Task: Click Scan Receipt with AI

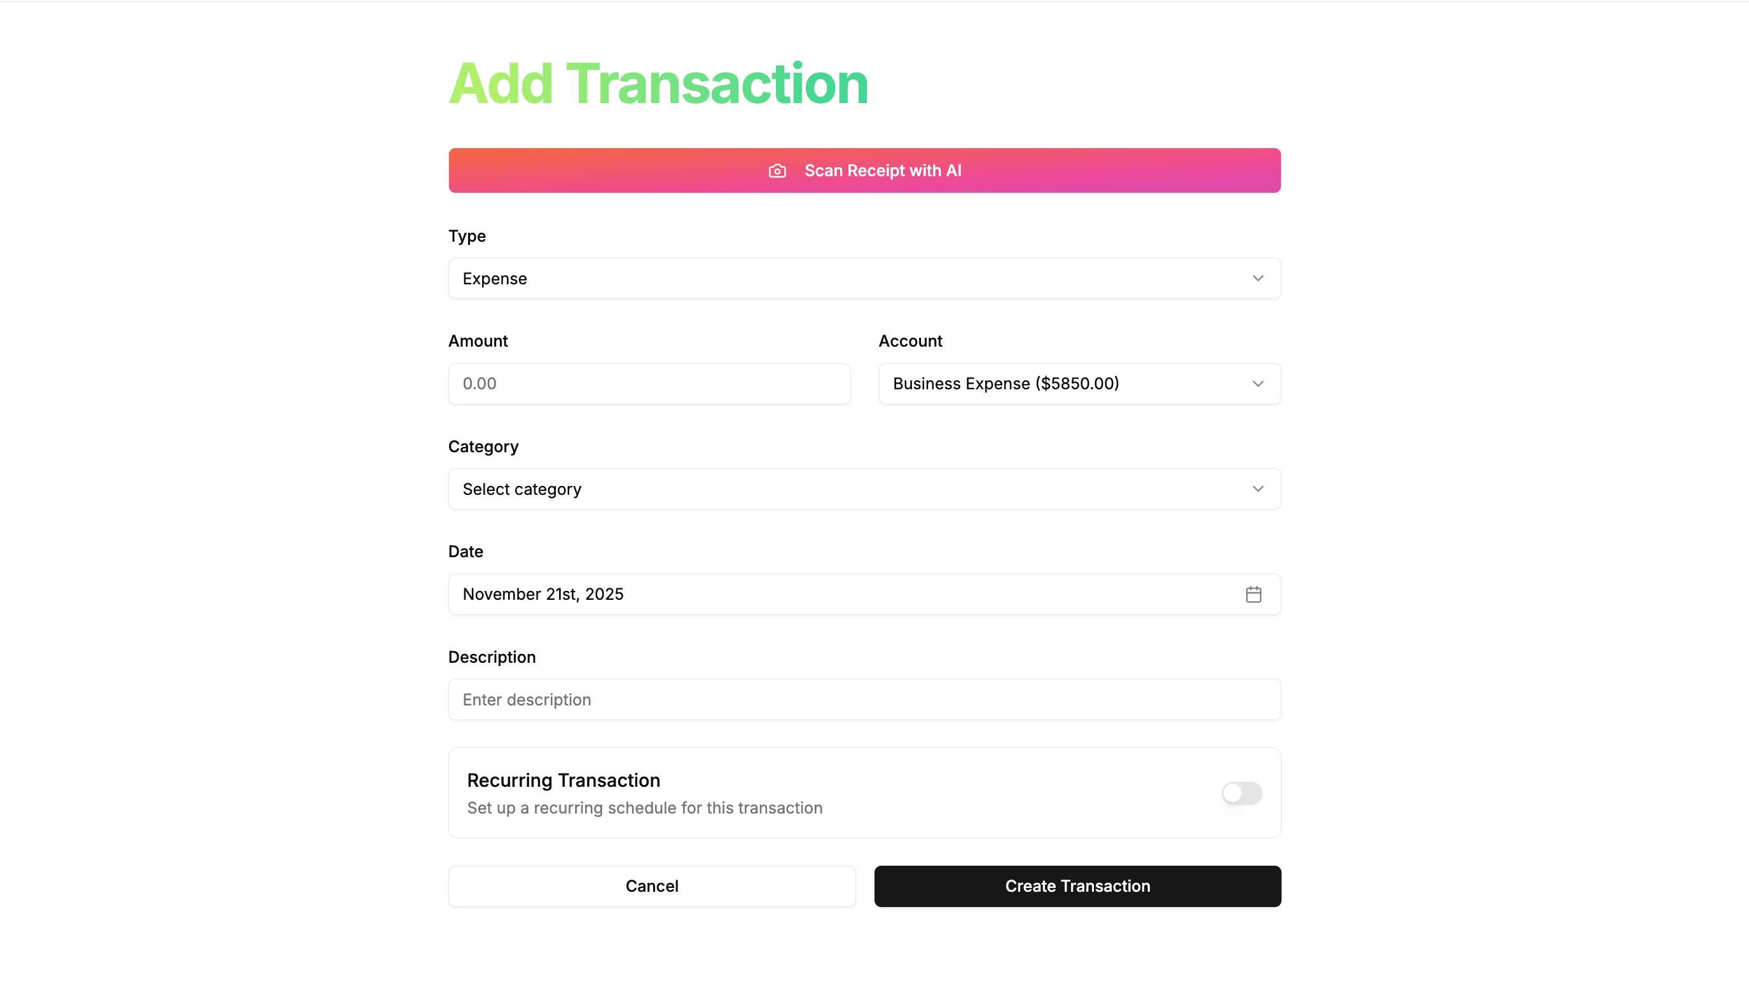Action: tap(864, 170)
